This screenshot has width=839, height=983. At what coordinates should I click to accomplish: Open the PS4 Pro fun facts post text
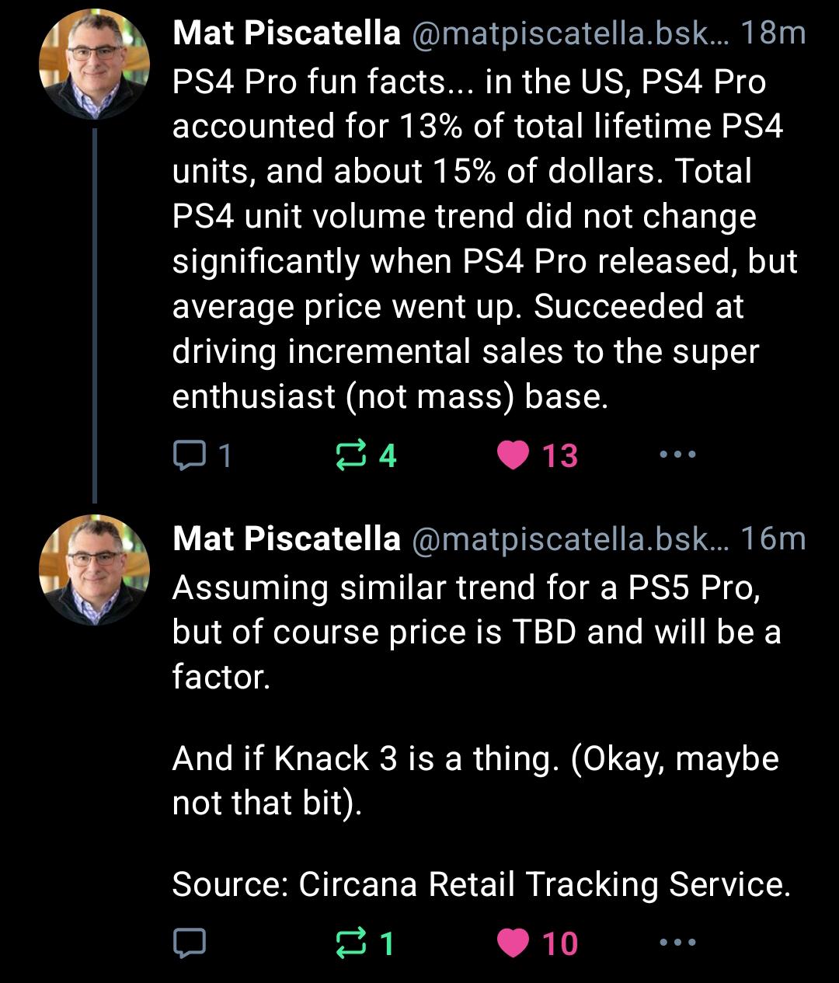(485, 239)
